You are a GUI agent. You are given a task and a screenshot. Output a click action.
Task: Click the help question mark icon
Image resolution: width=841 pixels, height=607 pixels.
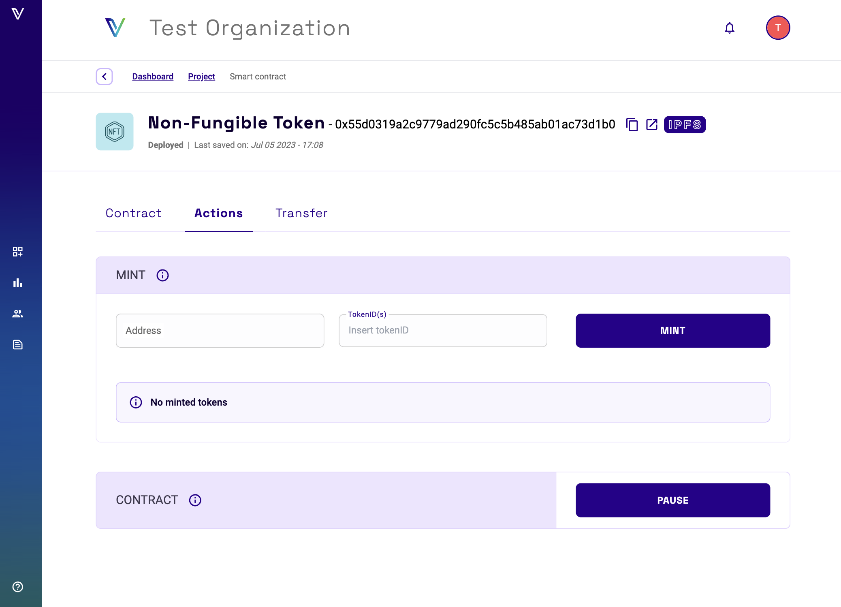17,587
